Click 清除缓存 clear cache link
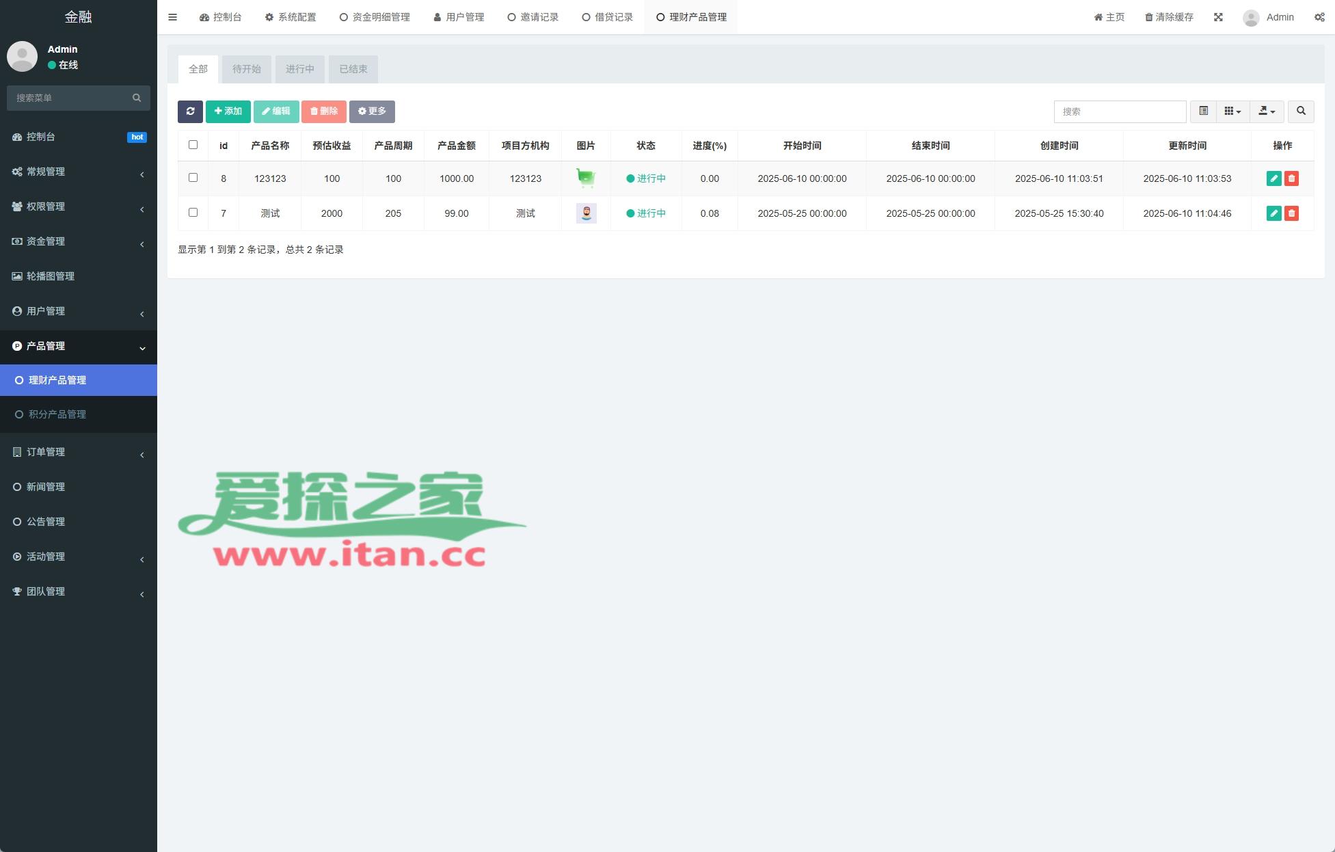Screen dimensions: 1335x852 [x=1169, y=17]
